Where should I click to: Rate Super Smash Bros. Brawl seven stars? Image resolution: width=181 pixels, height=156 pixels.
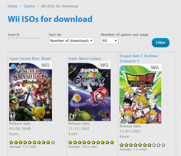pos(39,143)
